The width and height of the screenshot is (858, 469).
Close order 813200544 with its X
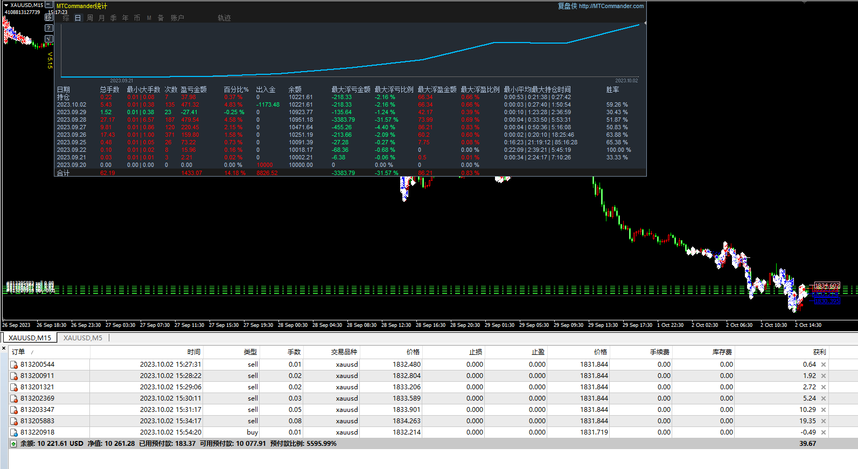(824, 365)
